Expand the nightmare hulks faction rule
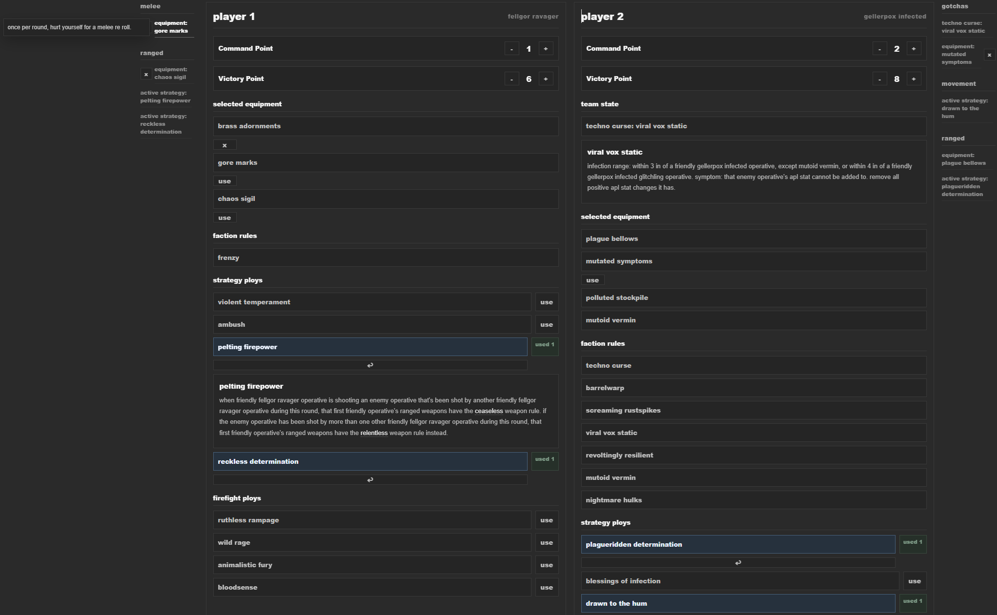Image resolution: width=997 pixels, height=615 pixels. 753,500
